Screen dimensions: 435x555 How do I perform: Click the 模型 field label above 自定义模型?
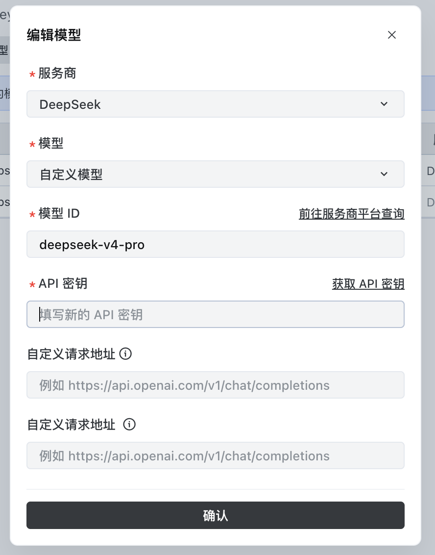point(50,143)
